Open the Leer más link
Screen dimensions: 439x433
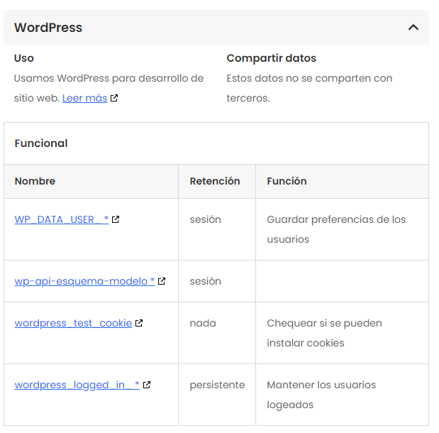84,98
